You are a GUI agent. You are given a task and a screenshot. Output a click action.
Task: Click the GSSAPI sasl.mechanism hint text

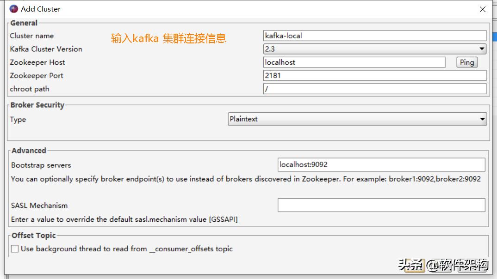(x=124, y=219)
